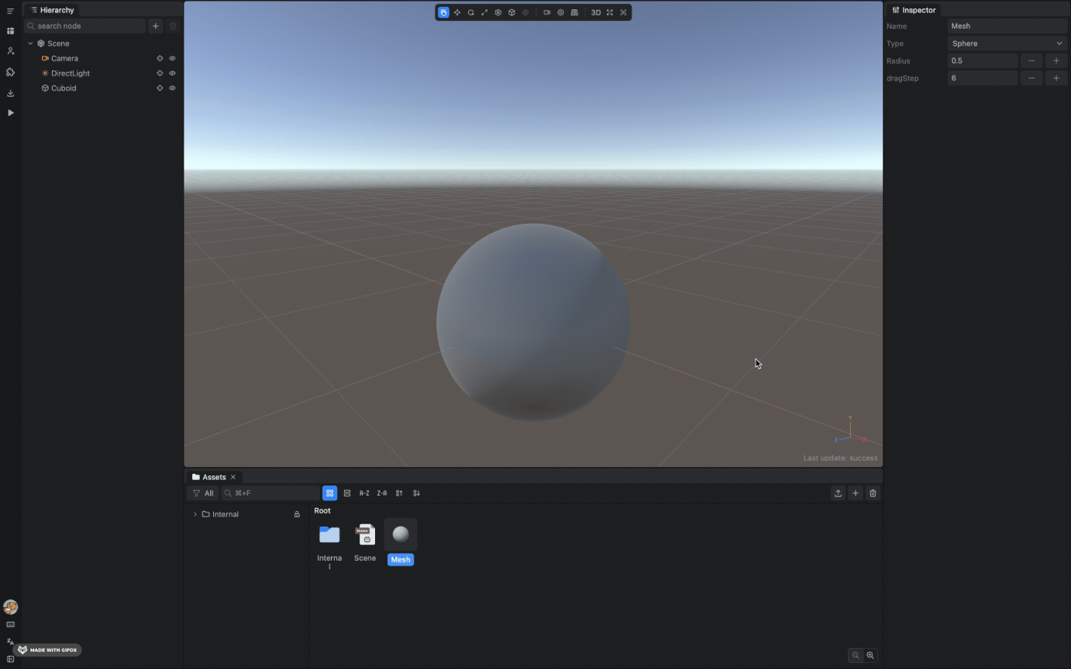Focus the Assets search field
The height and width of the screenshot is (669, 1071).
[x=270, y=493]
